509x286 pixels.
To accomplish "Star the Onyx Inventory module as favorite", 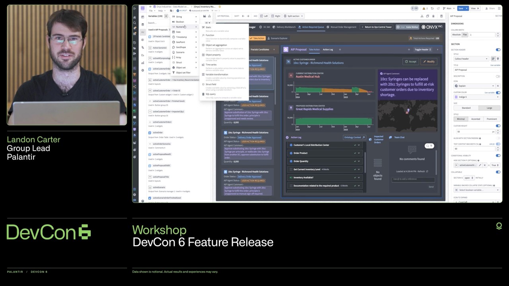I will pyautogui.click(x=220, y=7).
